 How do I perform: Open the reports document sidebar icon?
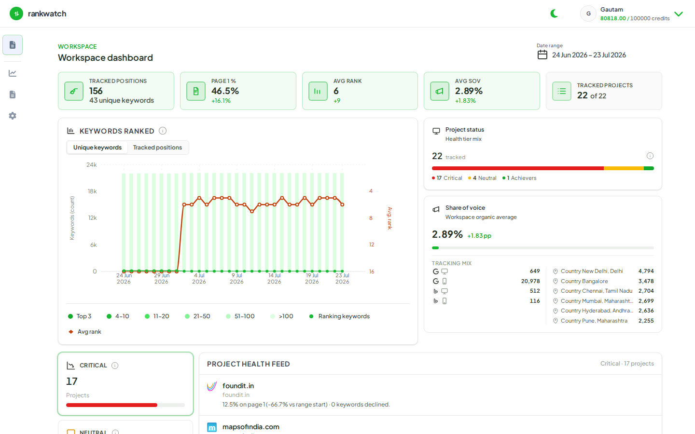tap(13, 95)
